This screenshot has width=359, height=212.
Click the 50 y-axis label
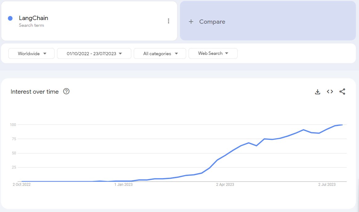point(14,153)
